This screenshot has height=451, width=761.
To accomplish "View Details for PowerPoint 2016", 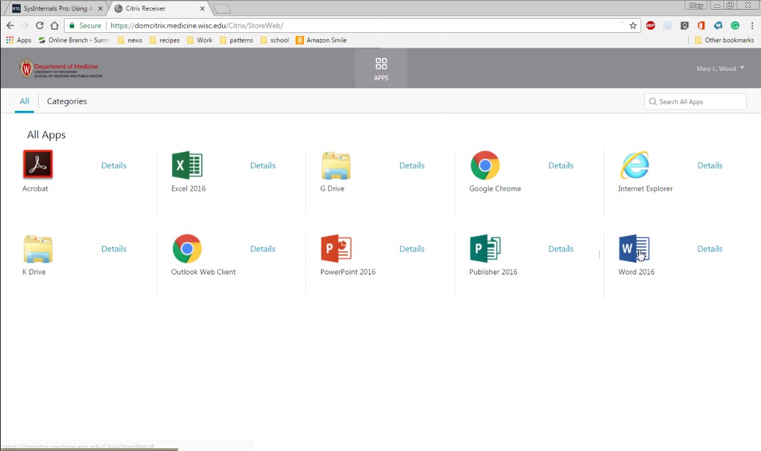I will pyautogui.click(x=412, y=249).
